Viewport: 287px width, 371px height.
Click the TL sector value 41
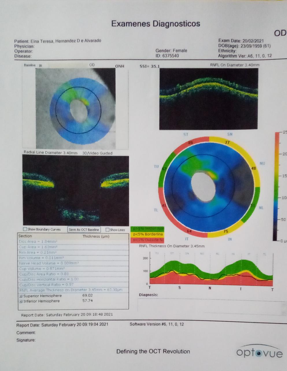[164, 206]
